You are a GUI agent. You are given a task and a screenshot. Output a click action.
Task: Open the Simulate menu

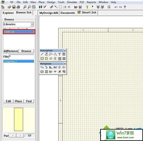72,2
